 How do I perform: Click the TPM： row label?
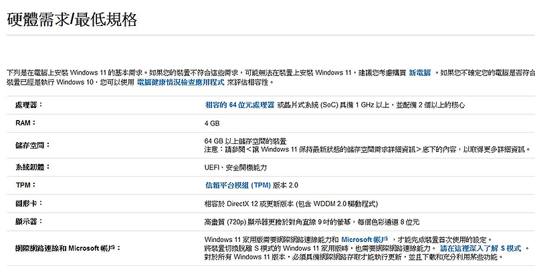26,185
